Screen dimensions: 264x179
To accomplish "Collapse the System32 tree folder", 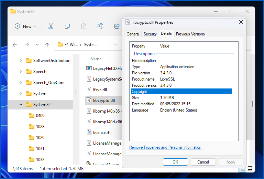I will click(x=21, y=105).
